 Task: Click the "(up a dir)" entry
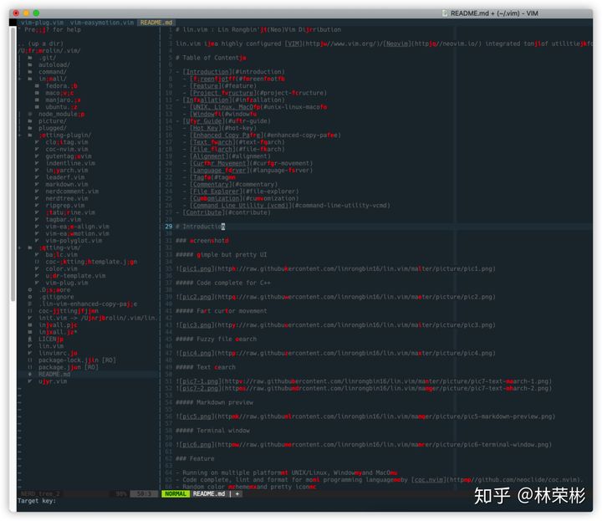[x=40, y=43]
